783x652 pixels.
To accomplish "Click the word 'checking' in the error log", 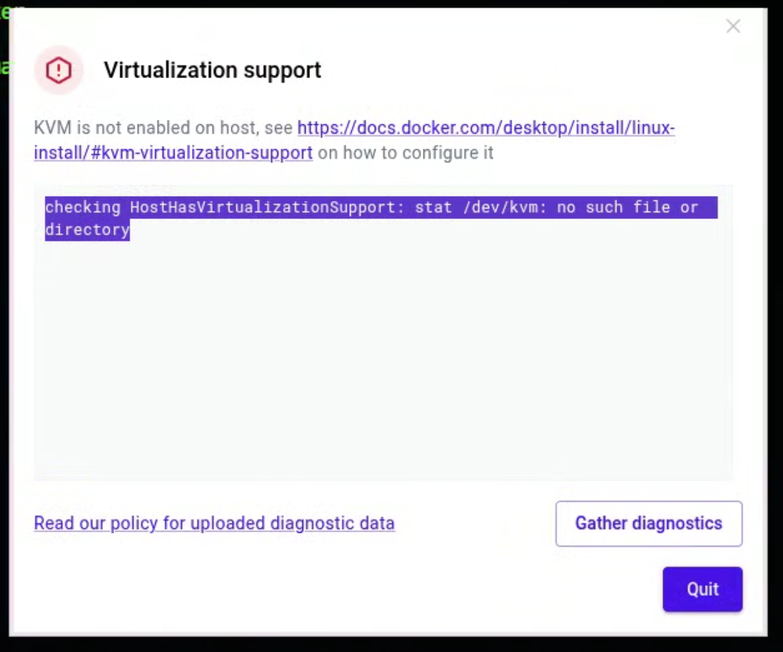I will 83,208.
